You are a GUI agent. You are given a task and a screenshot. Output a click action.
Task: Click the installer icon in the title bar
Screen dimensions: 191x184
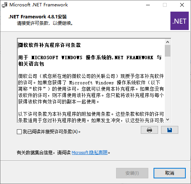point(4,5)
